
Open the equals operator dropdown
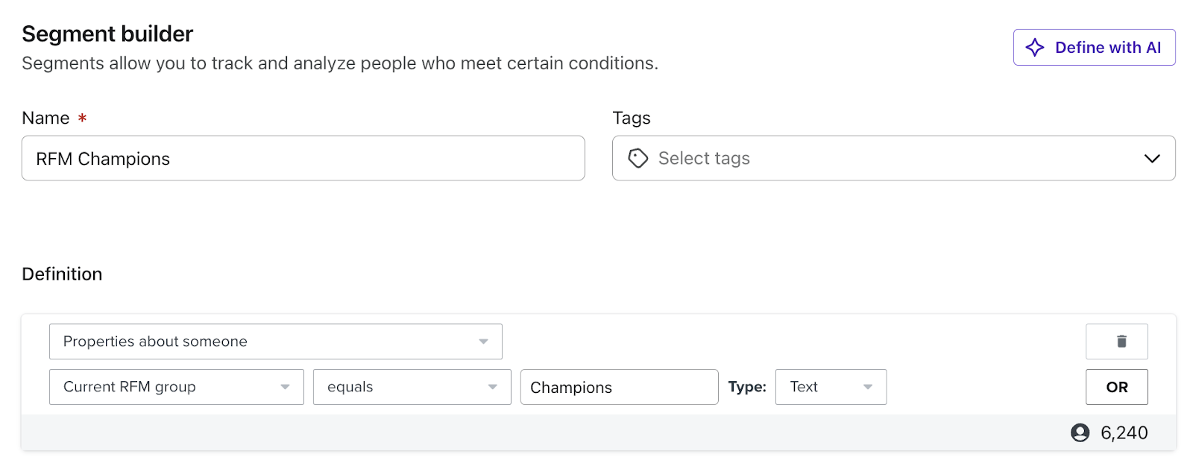(412, 387)
